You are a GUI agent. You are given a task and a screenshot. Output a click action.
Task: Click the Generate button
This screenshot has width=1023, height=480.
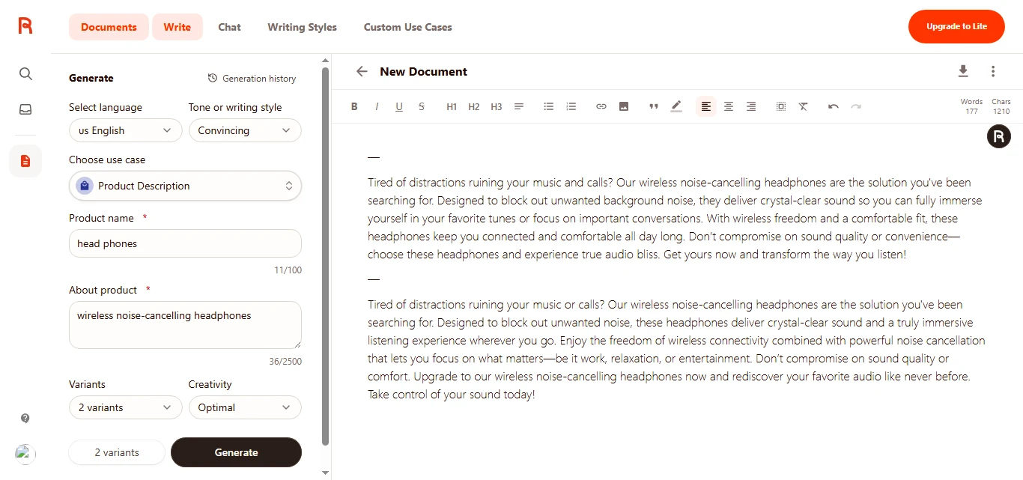tap(236, 452)
